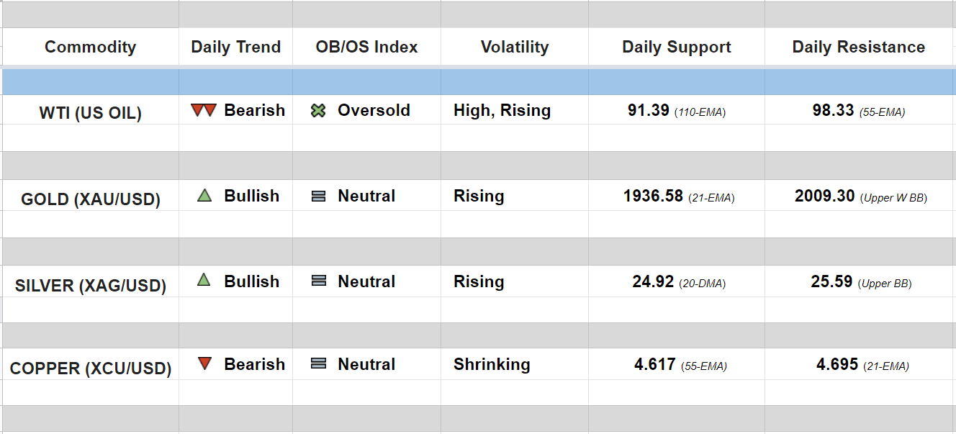Click the neutral bars icon for Silver
This screenshot has height=434, width=956.
318,281
